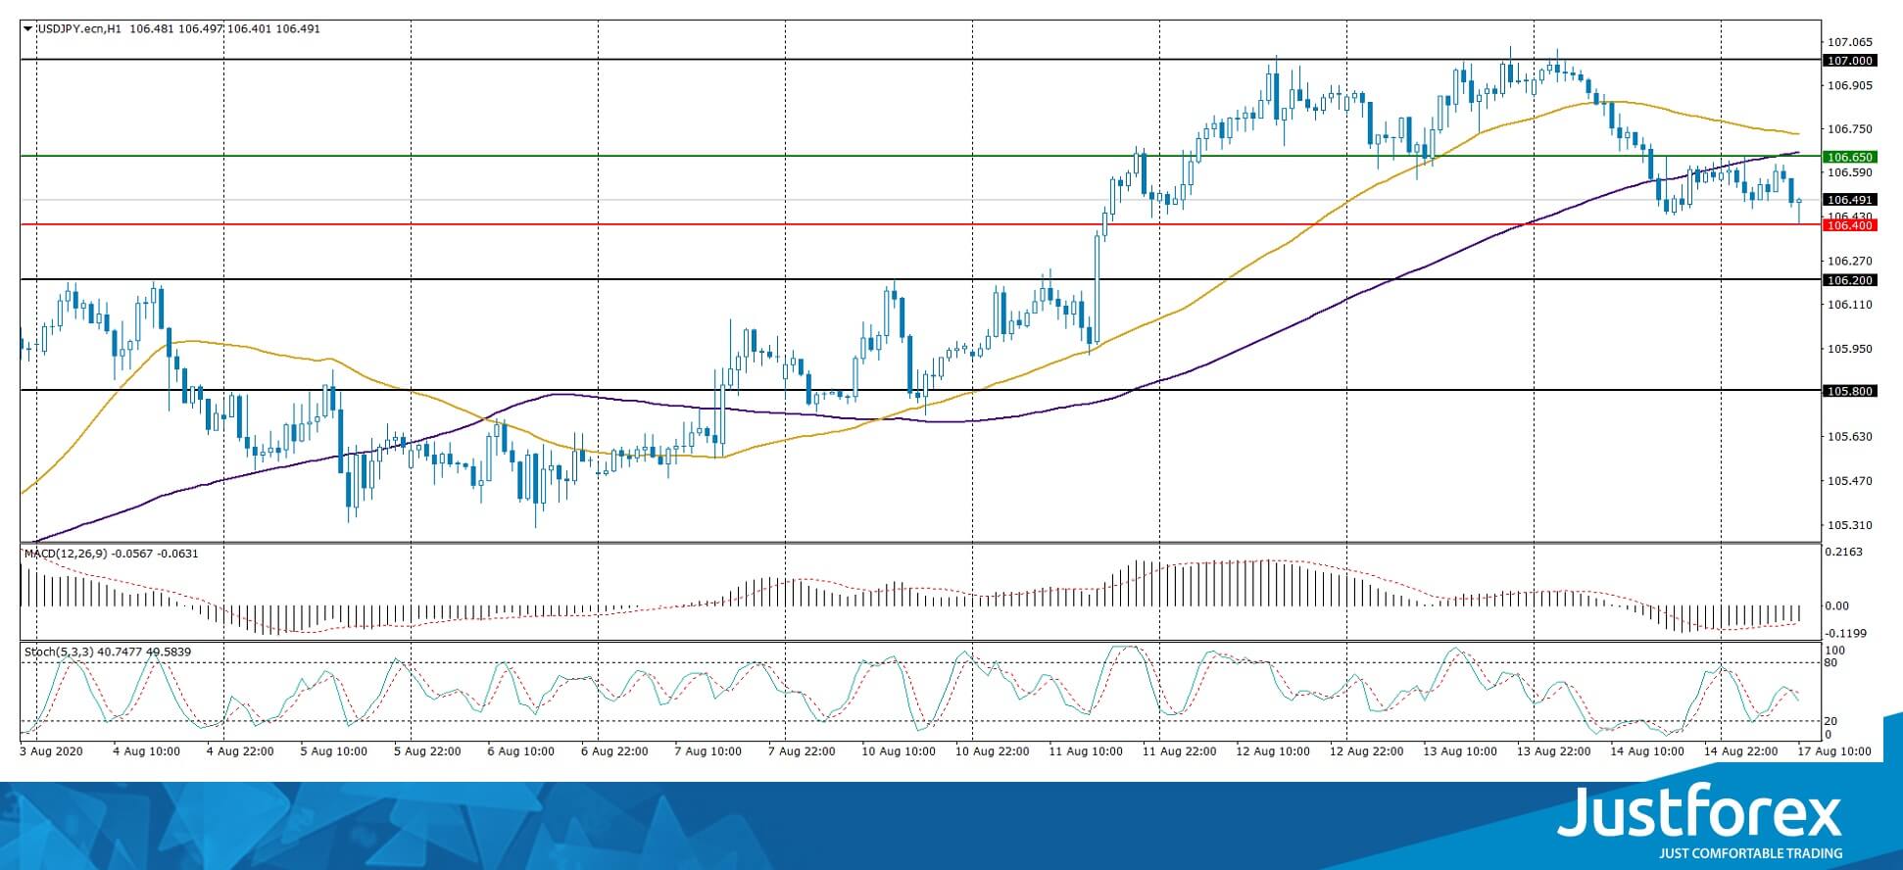The width and height of the screenshot is (1903, 870).
Task: Click the 106.110 price axis value
Action: 1850,305
